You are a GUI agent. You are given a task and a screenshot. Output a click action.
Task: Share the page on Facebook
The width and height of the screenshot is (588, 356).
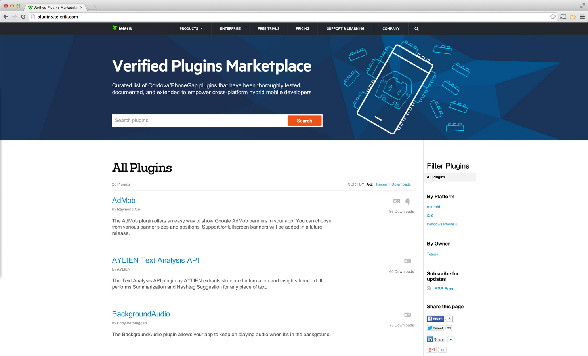point(435,319)
